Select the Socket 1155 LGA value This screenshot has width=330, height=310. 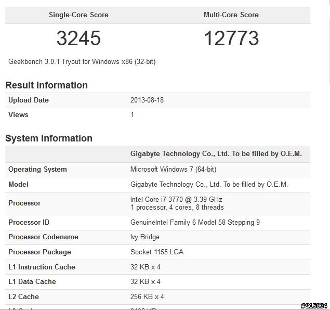[x=157, y=252]
